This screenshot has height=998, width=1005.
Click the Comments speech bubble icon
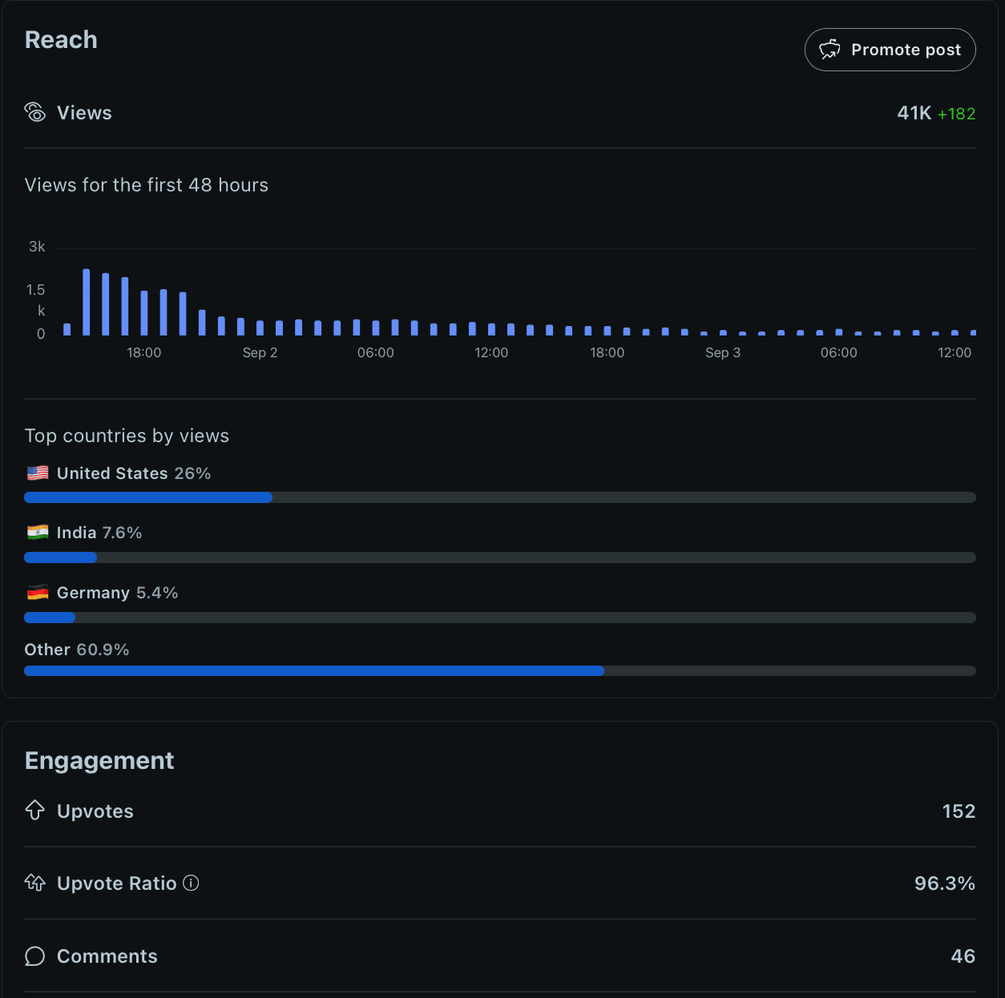pyautogui.click(x=35, y=956)
